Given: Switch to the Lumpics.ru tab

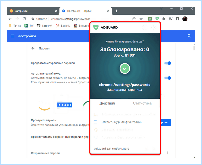Looking at the screenshot, I should tap(33, 11).
